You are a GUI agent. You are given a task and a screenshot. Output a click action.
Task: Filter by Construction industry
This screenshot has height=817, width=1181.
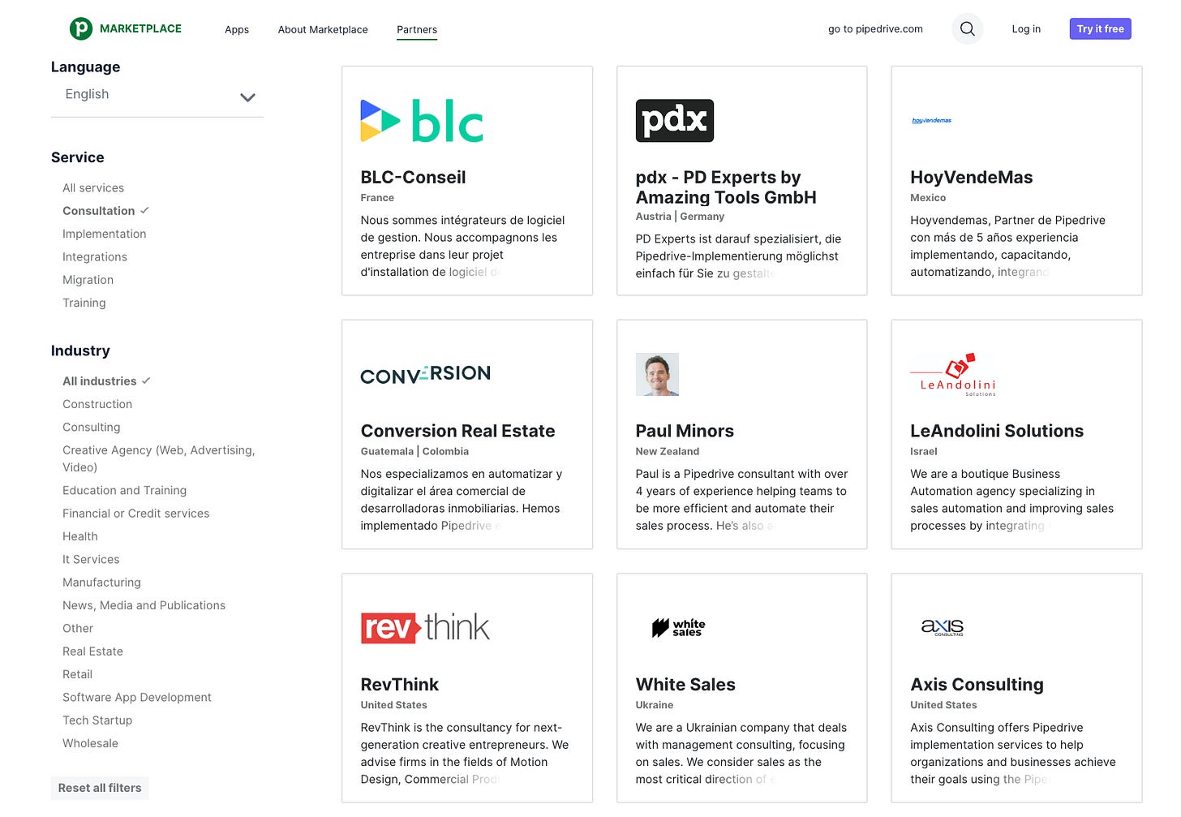pos(97,404)
